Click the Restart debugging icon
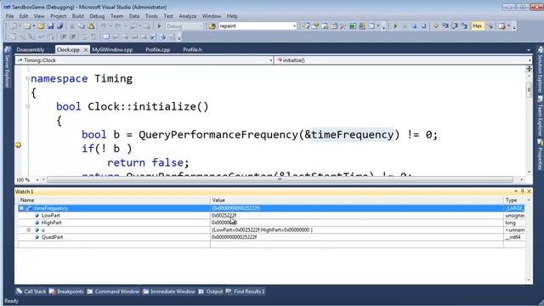 (x=423, y=26)
